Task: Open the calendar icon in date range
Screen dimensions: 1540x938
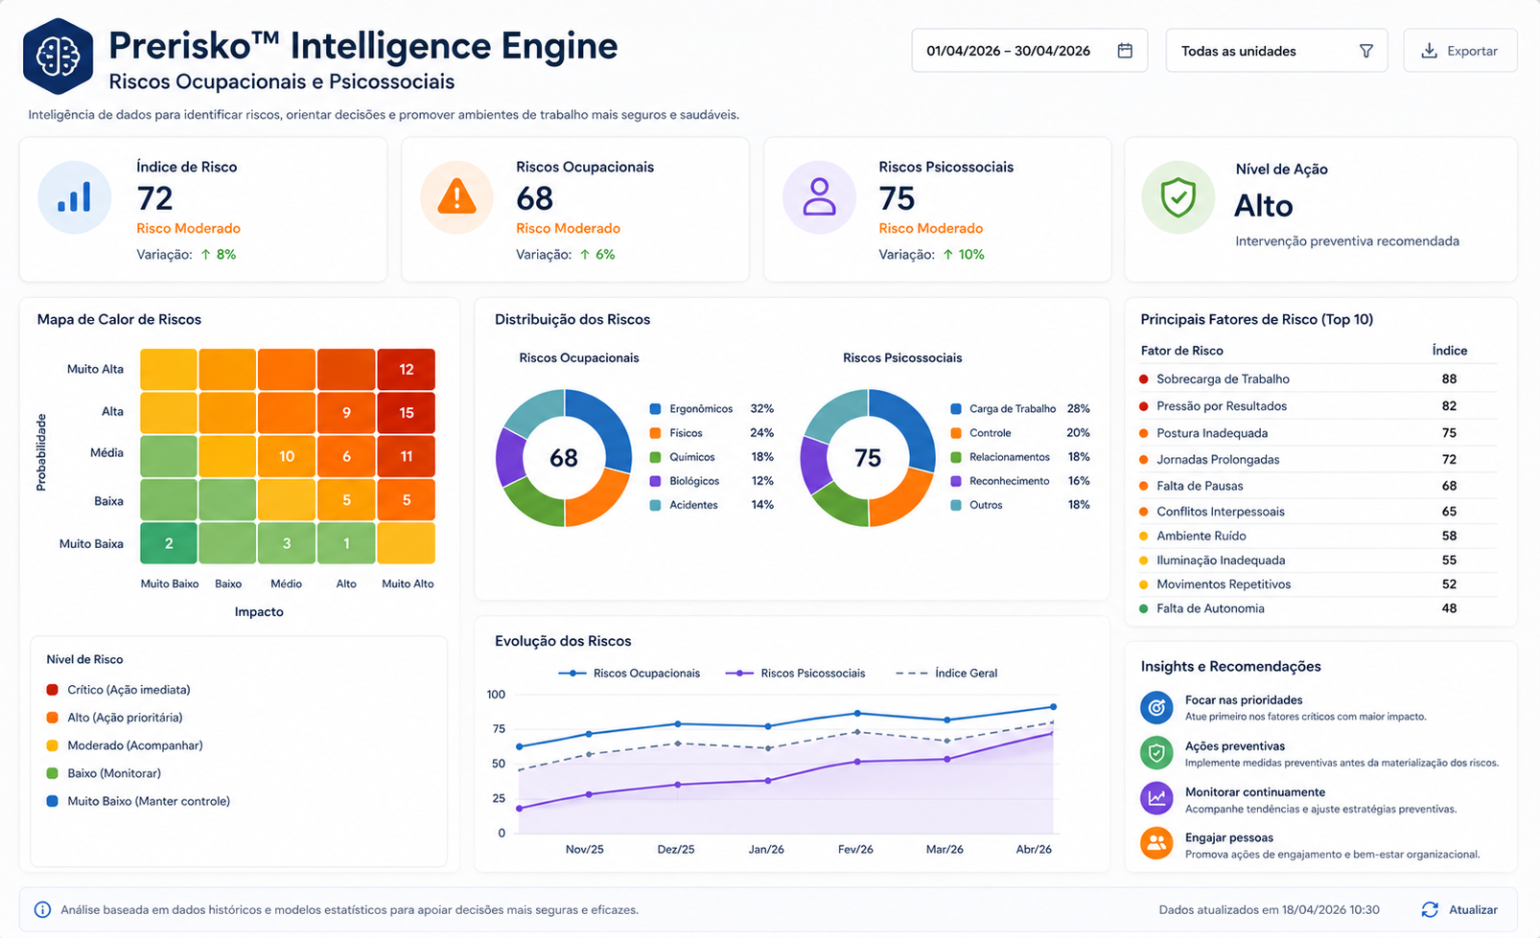Action: pyautogui.click(x=1125, y=51)
